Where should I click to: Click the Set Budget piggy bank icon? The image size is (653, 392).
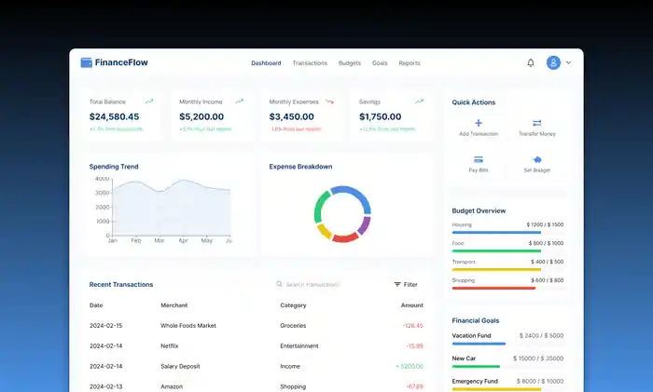pos(537,159)
